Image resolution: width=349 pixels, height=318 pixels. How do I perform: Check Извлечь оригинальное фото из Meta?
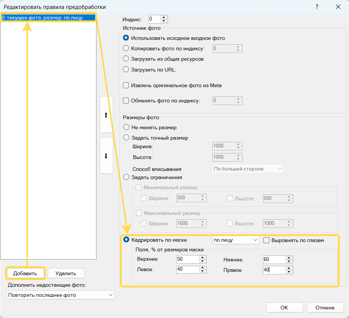(126, 85)
